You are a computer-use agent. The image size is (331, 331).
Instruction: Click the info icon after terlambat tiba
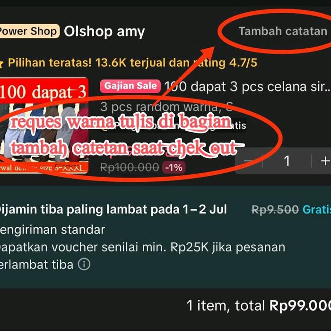(84, 264)
